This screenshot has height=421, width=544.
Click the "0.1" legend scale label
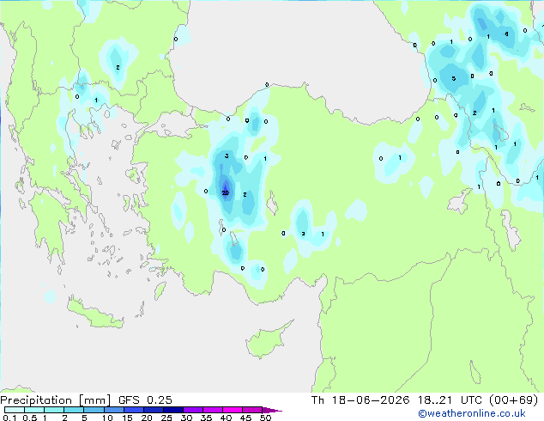[x=9, y=418]
